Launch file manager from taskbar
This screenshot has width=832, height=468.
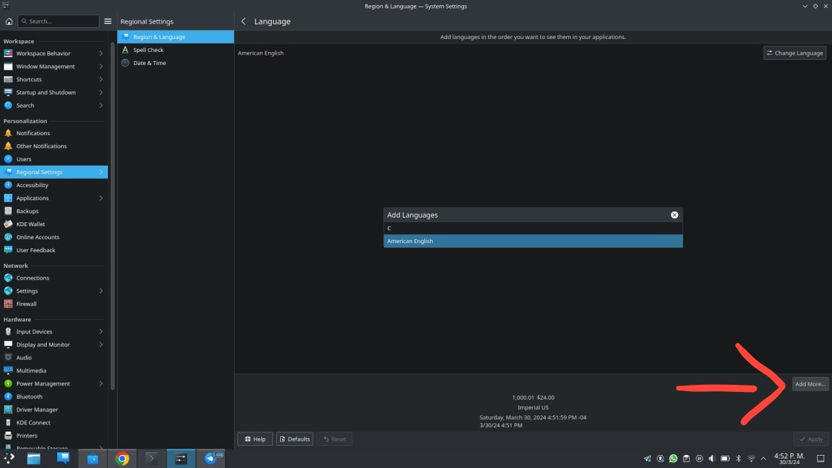[34, 458]
